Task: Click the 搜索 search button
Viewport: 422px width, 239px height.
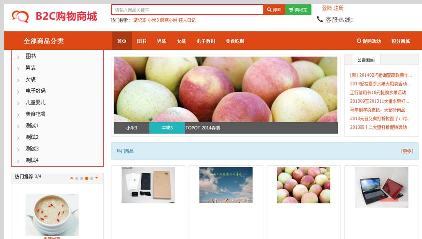Action: (274, 10)
